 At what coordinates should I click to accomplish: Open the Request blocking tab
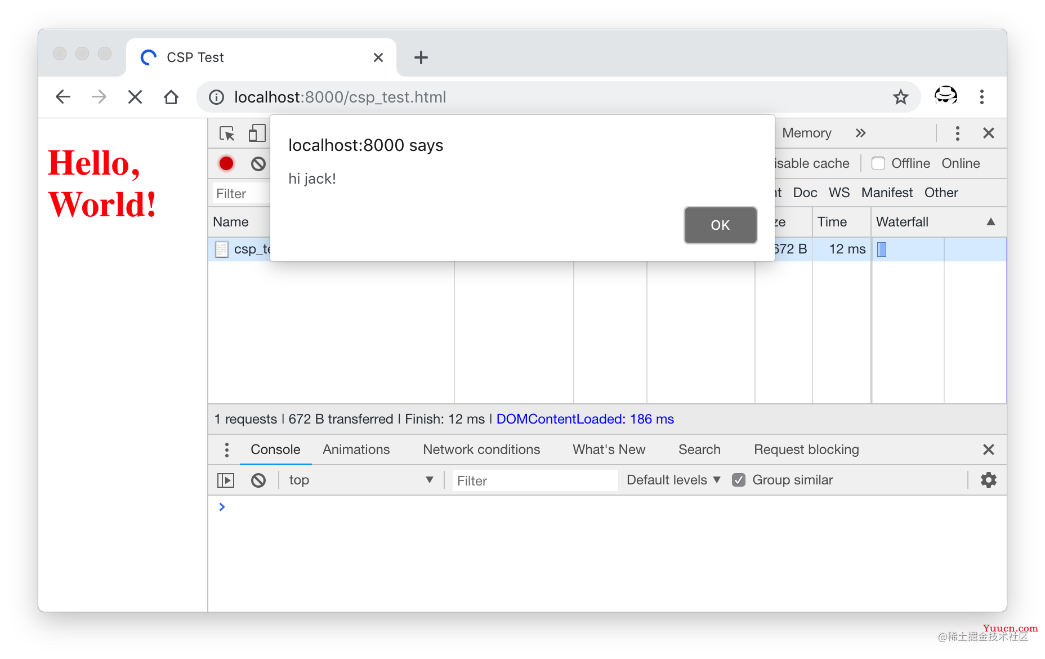pos(806,449)
